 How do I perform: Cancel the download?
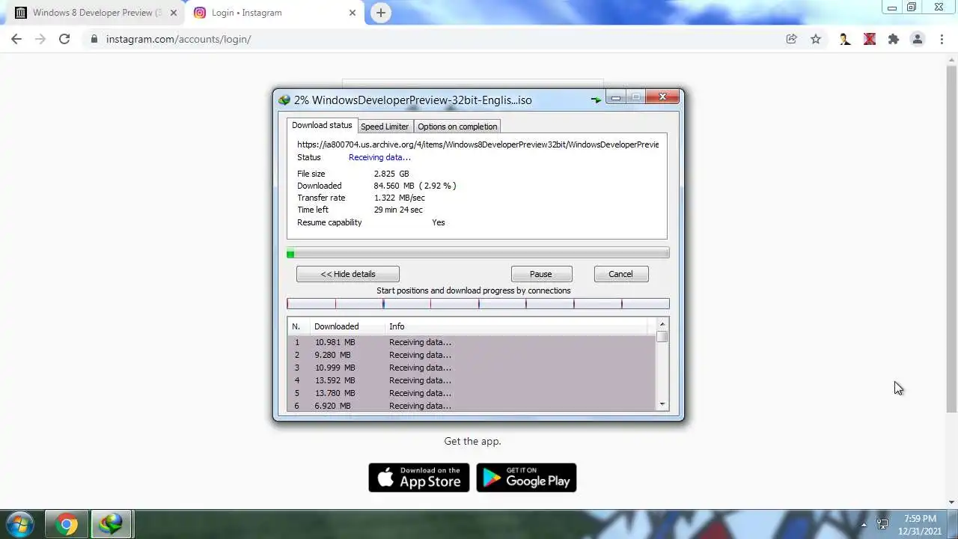[x=620, y=274]
